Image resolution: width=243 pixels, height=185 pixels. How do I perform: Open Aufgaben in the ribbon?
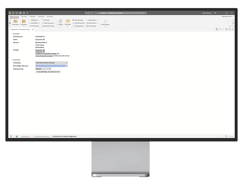[34, 20]
